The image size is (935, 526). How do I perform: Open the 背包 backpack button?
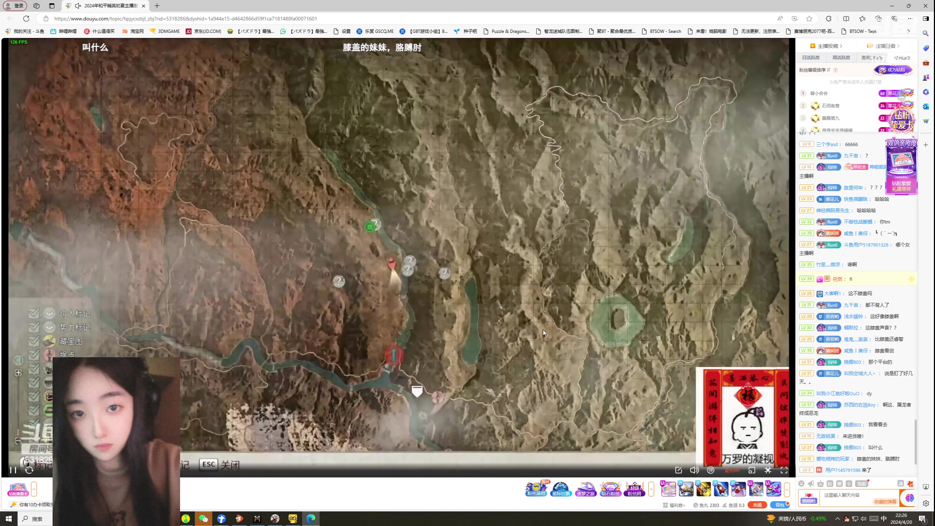tap(779, 505)
